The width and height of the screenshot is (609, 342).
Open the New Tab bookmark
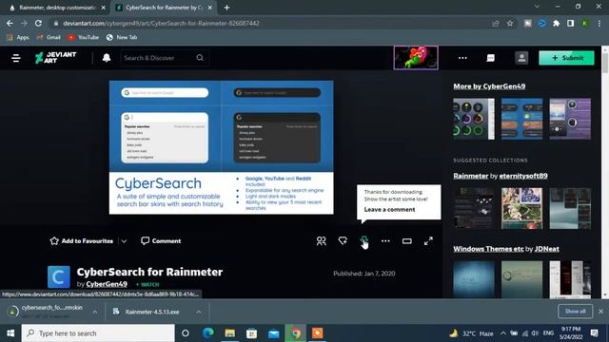click(x=122, y=37)
